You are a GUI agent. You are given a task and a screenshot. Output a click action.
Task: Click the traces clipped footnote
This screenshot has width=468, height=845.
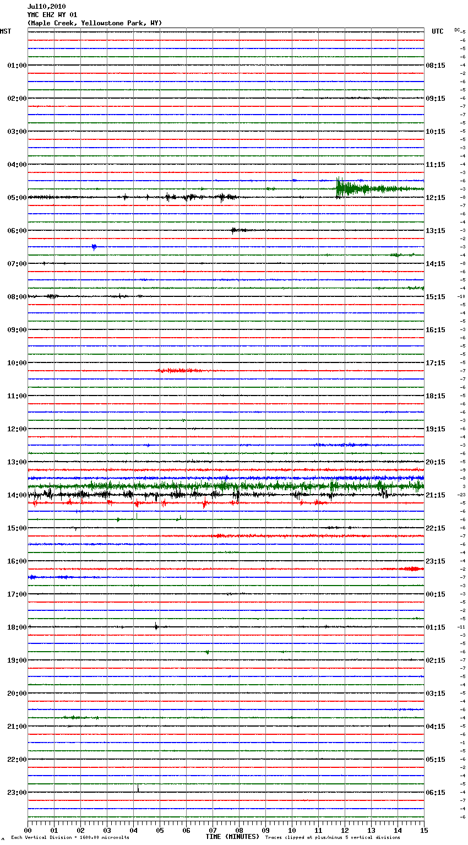(x=333, y=838)
